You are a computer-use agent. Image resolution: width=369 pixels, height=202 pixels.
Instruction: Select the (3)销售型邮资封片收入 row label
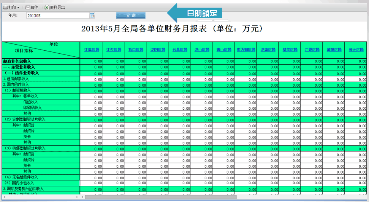point(25,148)
